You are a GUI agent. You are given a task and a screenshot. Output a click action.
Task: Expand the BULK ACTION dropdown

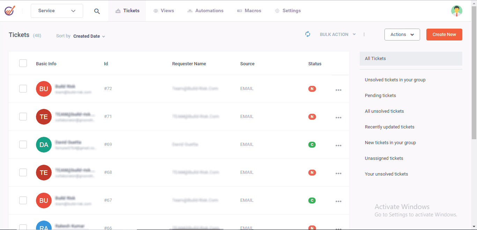coord(337,34)
